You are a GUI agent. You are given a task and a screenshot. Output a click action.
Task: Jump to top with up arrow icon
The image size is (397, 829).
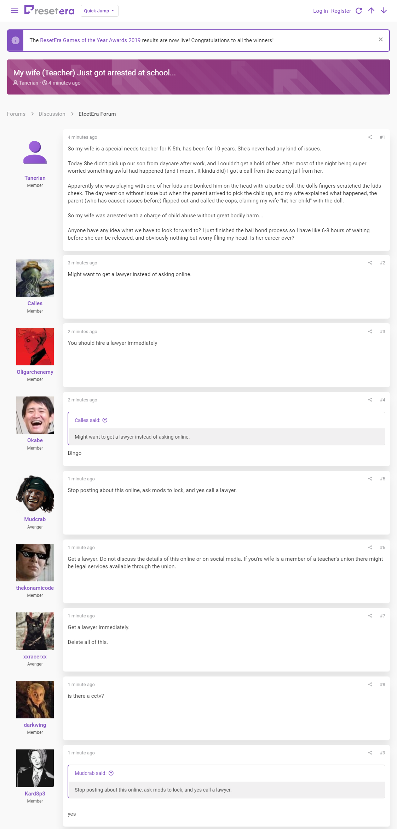coord(371,11)
